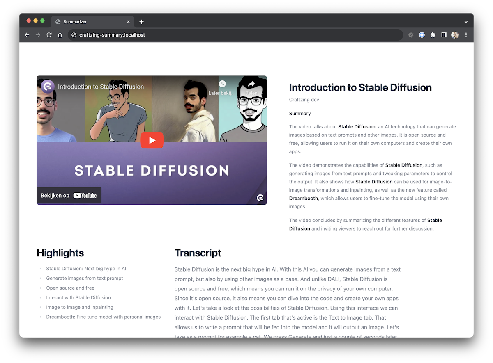Click the Delen share arrow on the video thumbnail
Image resolution: width=493 pixels, height=363 pixels.
[252, 83]
